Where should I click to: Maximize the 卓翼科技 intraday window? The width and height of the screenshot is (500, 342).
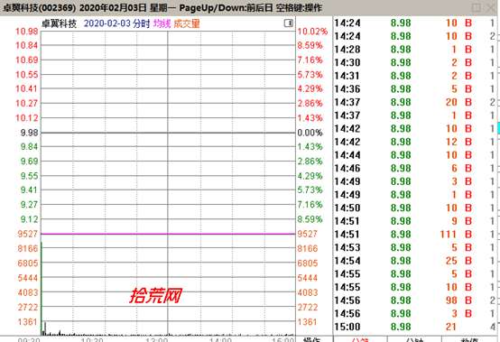point(477,7)
